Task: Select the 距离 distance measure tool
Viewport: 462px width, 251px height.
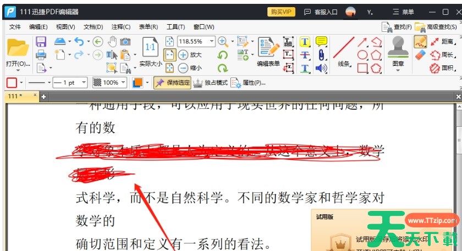Action: 443,42
